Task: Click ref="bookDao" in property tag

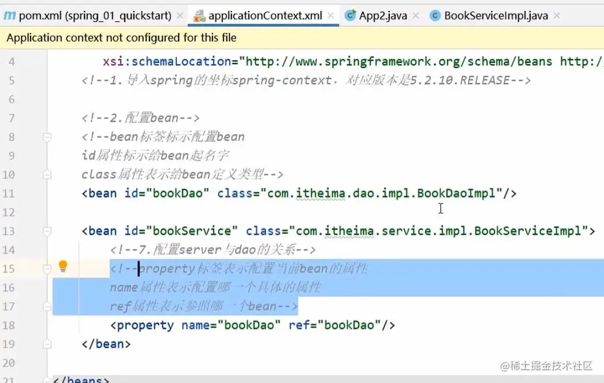Action: (x=335, y=325)
